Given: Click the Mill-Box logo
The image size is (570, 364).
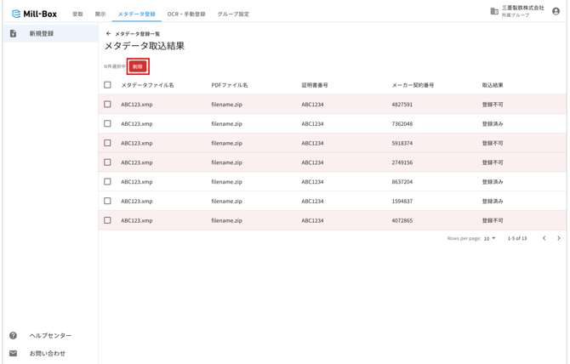Looking at the screenshot, I should pos(35,14).
